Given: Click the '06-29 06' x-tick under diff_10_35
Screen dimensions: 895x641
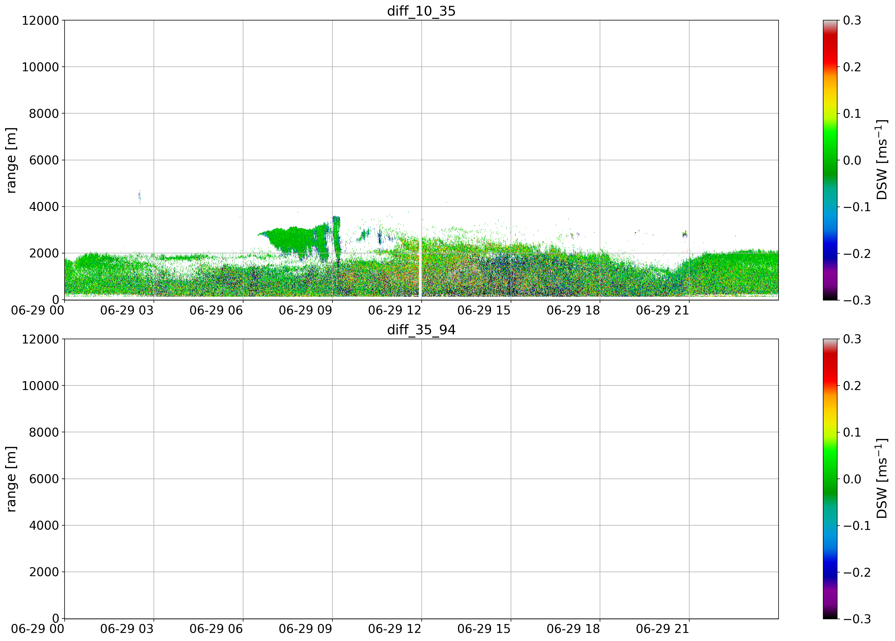Looking at the screenshot, I should [216, 311].
